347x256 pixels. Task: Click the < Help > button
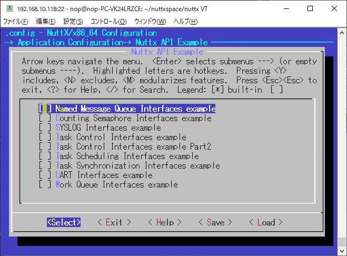[165, 222]
